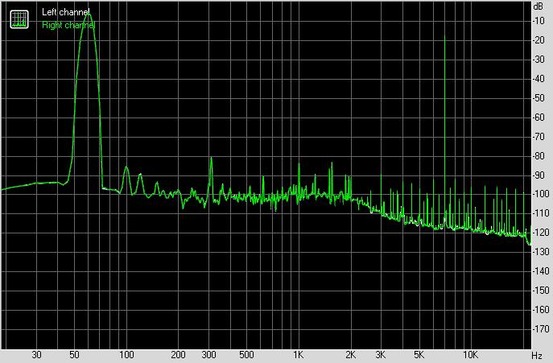Click the 'Hz' axis unit label
This screenshot has width=553, height=363.
(537, 355)
